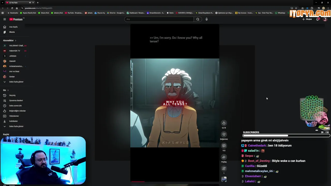Screen dimensions: 331x186
Task: Open the YouTube hamburger guide menu
Action: coord(4,19)
